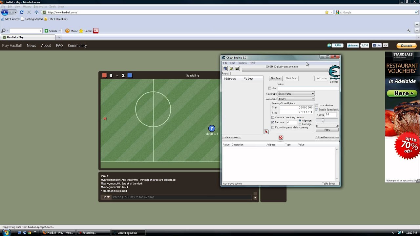Image resolution: width=420 pixels, height=236 pixels.
Task: Click Advanced options in Cheat Engine
Action: tap(232, 184)
